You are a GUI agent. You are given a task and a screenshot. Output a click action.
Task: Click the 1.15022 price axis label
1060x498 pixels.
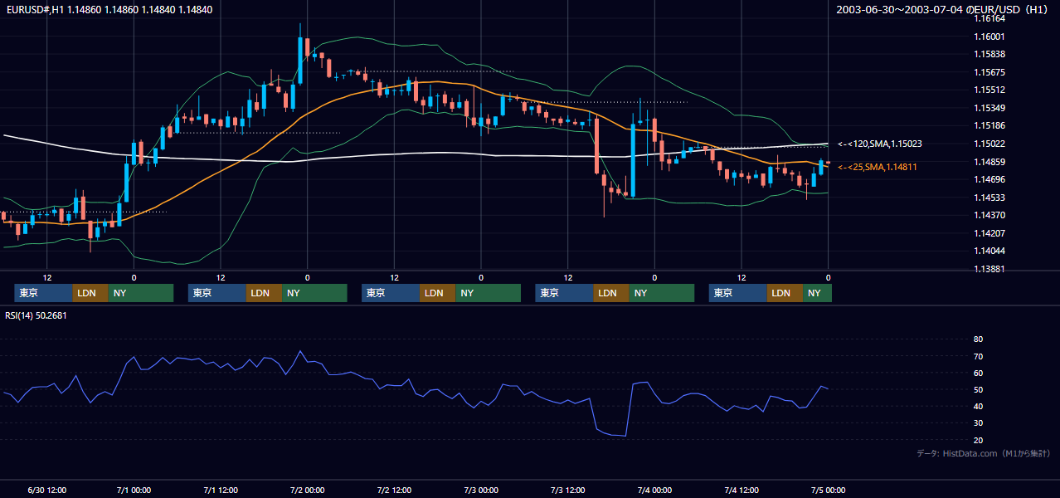pyautogui.click(x=989, y=144)
